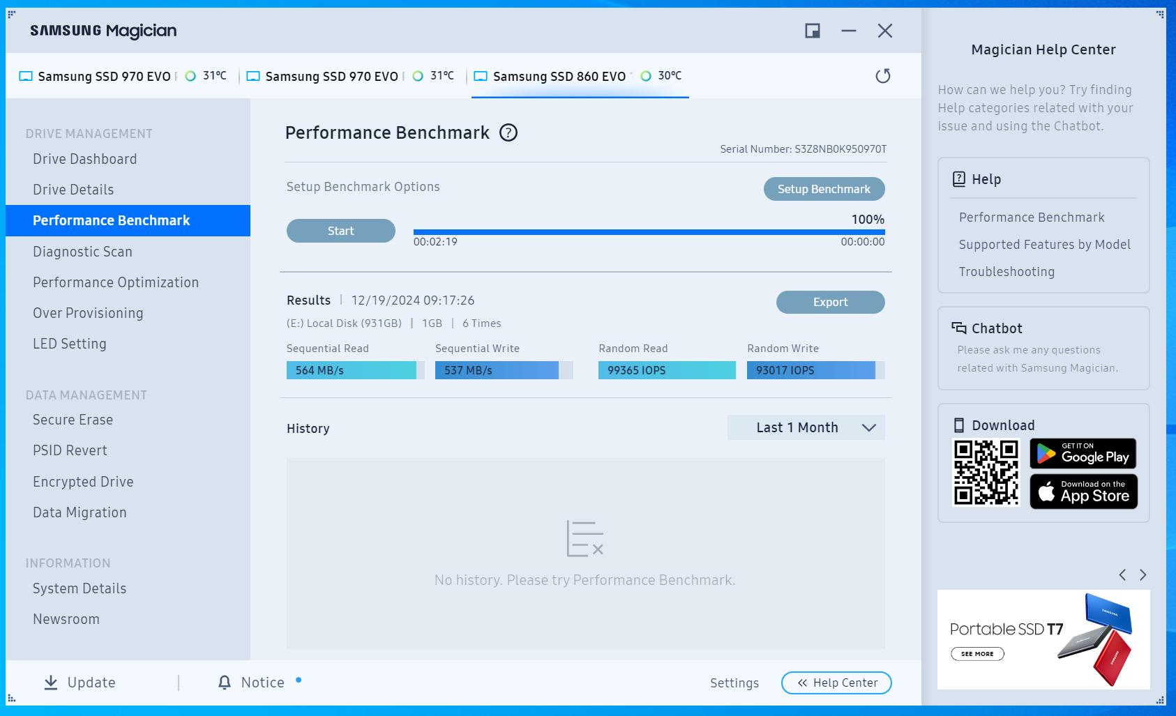Viewport: 1176px width, 716px height.
Task: Click the Random Write 93017 IOPS bar
Action: pos(815,370)
